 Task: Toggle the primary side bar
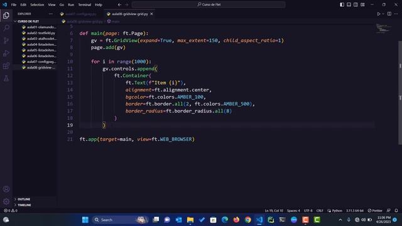pos(342,4)
